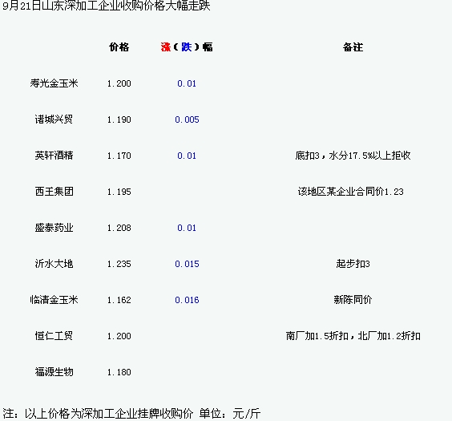Image resolution: width=452 pixels, height=421 pixels.
Task: Click the 价格 column header
Action: coord(119,47)
